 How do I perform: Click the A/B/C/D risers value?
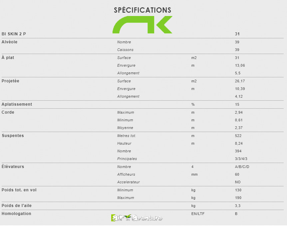tap(242, 167)
